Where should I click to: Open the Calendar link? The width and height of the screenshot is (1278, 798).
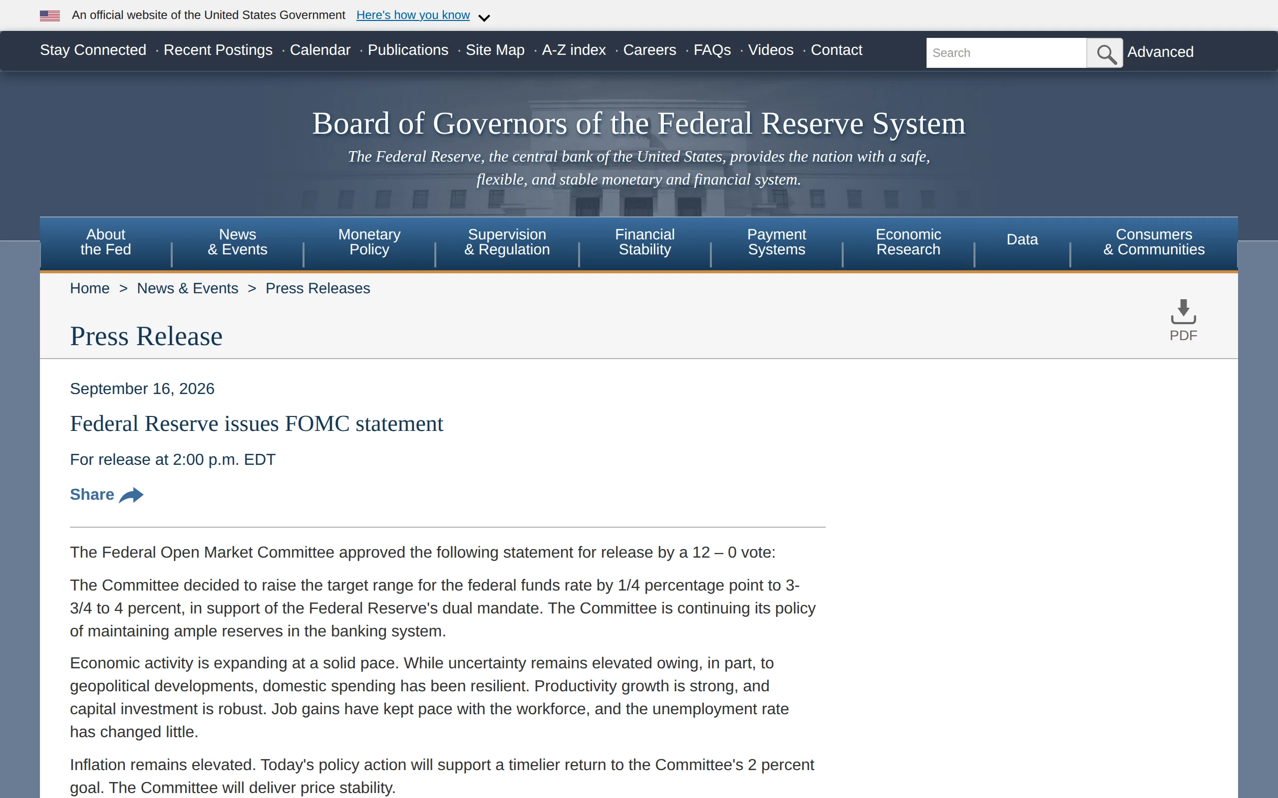[320, 50]
